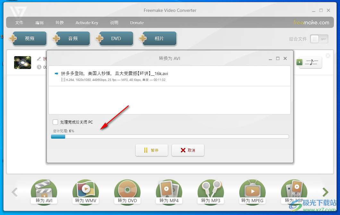This screenshot has height=215, width=340.
Task: Maximize the 转换为 AVI dialog
Action: [x=277, y=58]
